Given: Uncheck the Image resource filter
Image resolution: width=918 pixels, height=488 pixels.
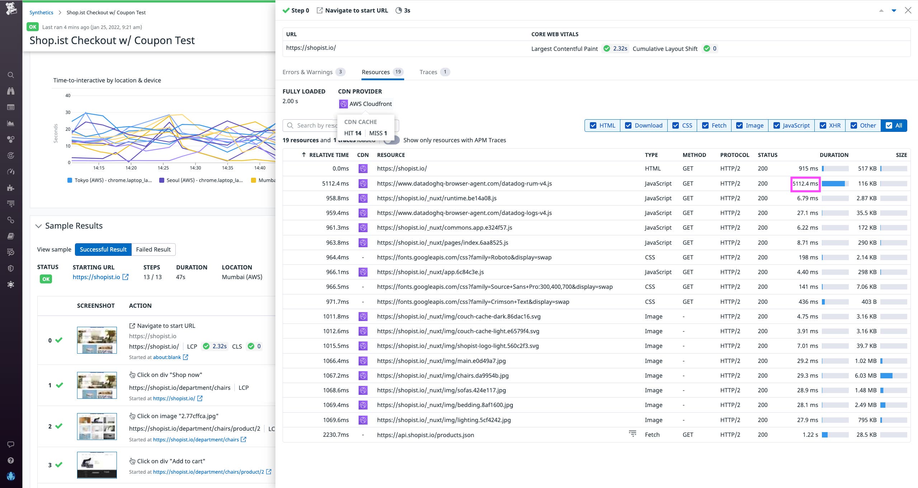Looking at the screenshot, I should point(739,125).
